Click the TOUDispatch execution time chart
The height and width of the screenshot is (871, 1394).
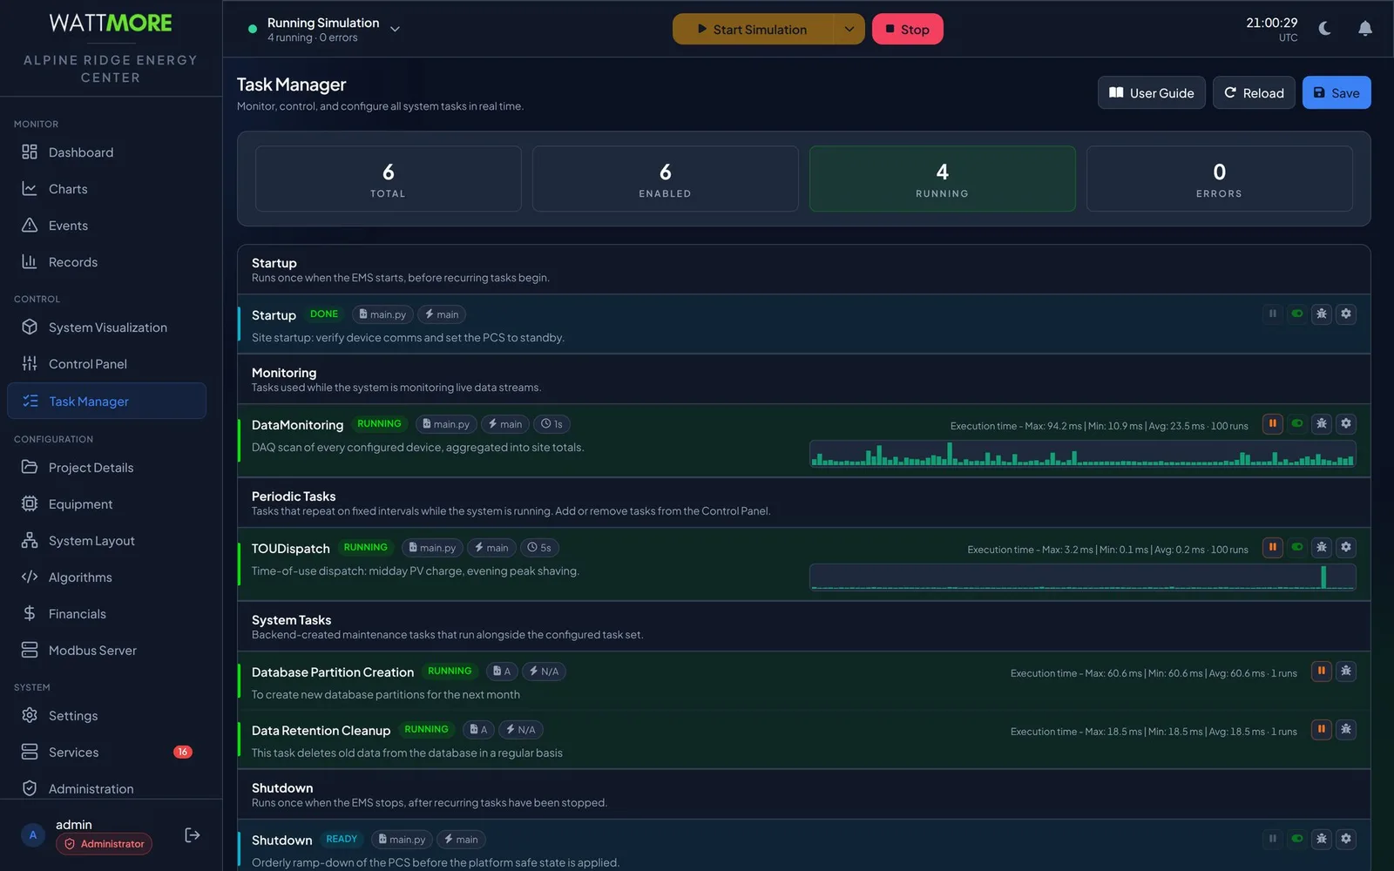click(x=1083, y=577)
